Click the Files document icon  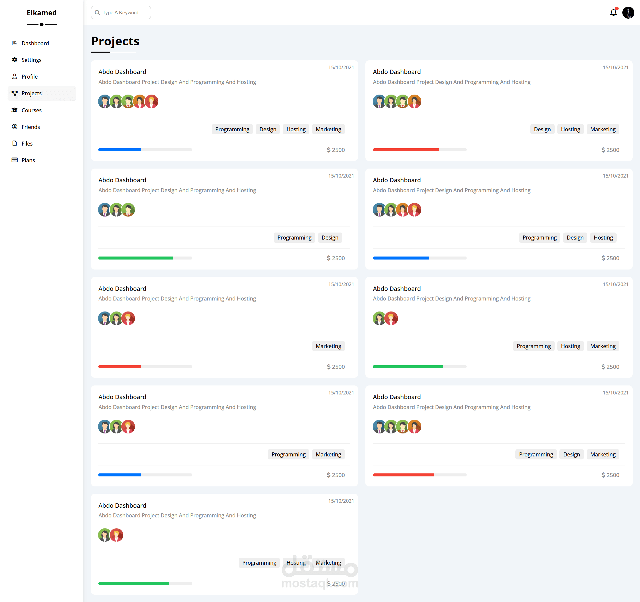(14, 143)
